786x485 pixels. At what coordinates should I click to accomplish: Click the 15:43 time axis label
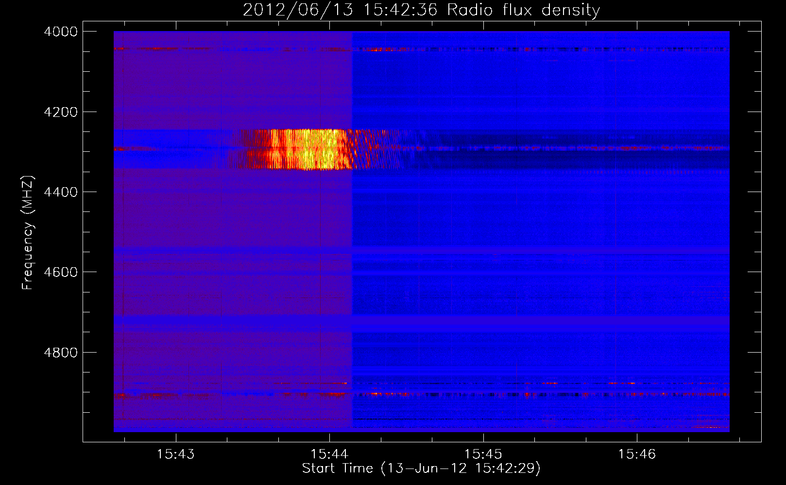pyautogui.click(x=175, y=454)
